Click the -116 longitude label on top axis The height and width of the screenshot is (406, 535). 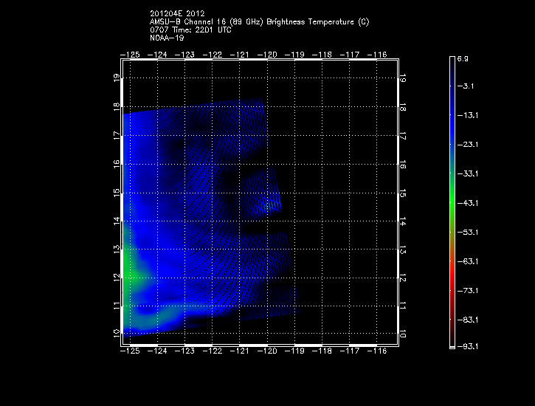coord(377,55)
